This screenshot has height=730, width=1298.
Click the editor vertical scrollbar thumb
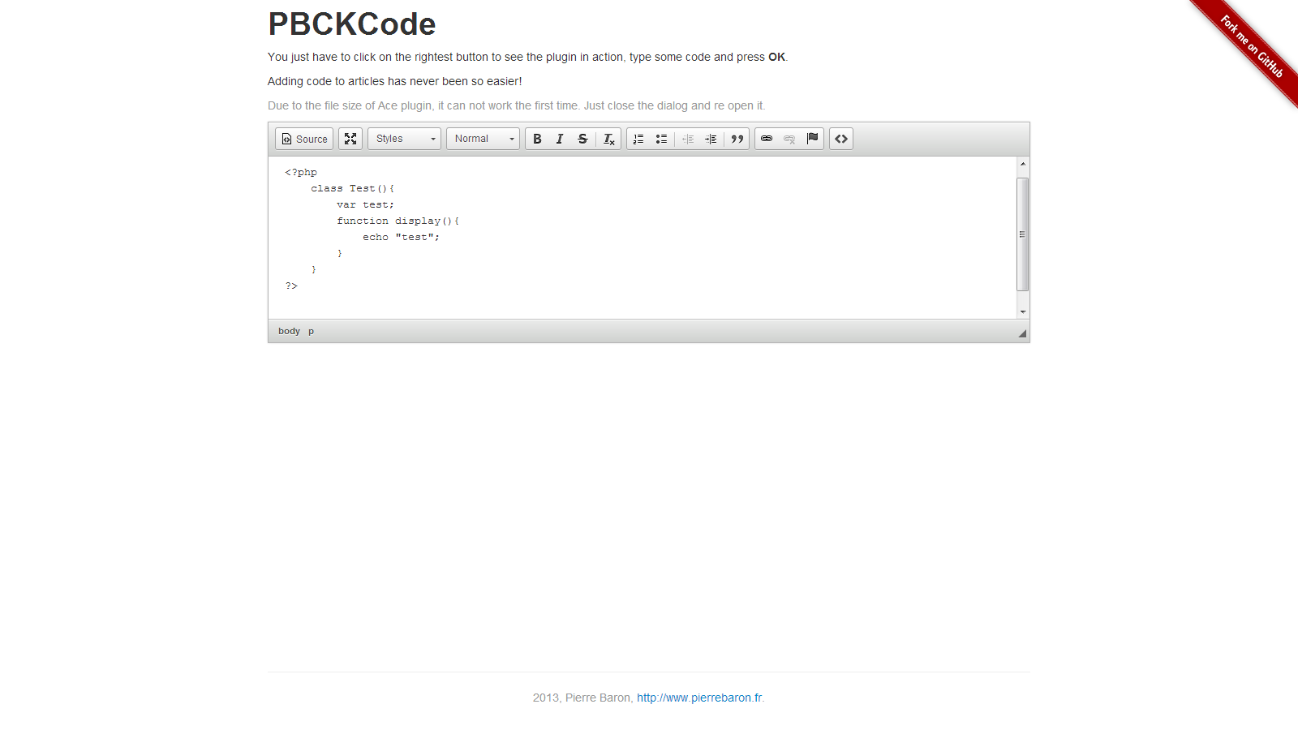(1023, 234)
